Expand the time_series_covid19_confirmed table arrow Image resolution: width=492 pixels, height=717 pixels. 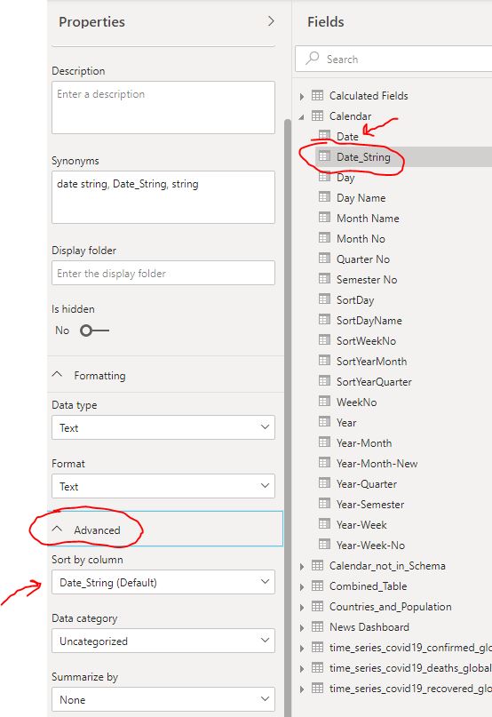(x=302, y=649)
